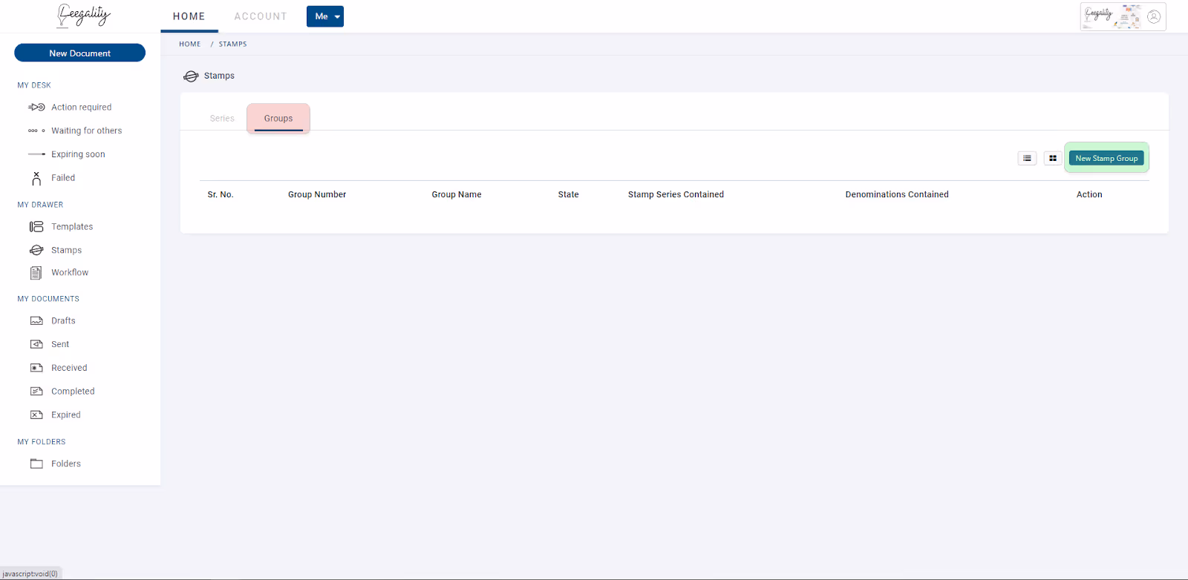The height and width of the screenshot is (580, 1188).
Task: Open Waiting for others list
Action: pos(86,131)
